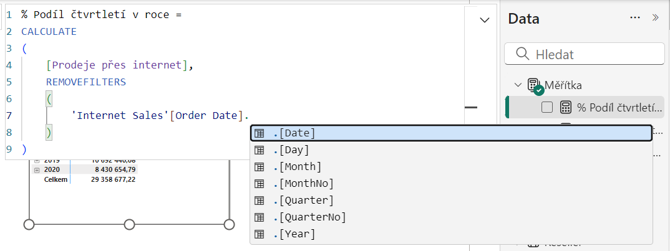Collapse the Měřítka table group
This screenshot has width=670, height=251.
click(518, 85)
